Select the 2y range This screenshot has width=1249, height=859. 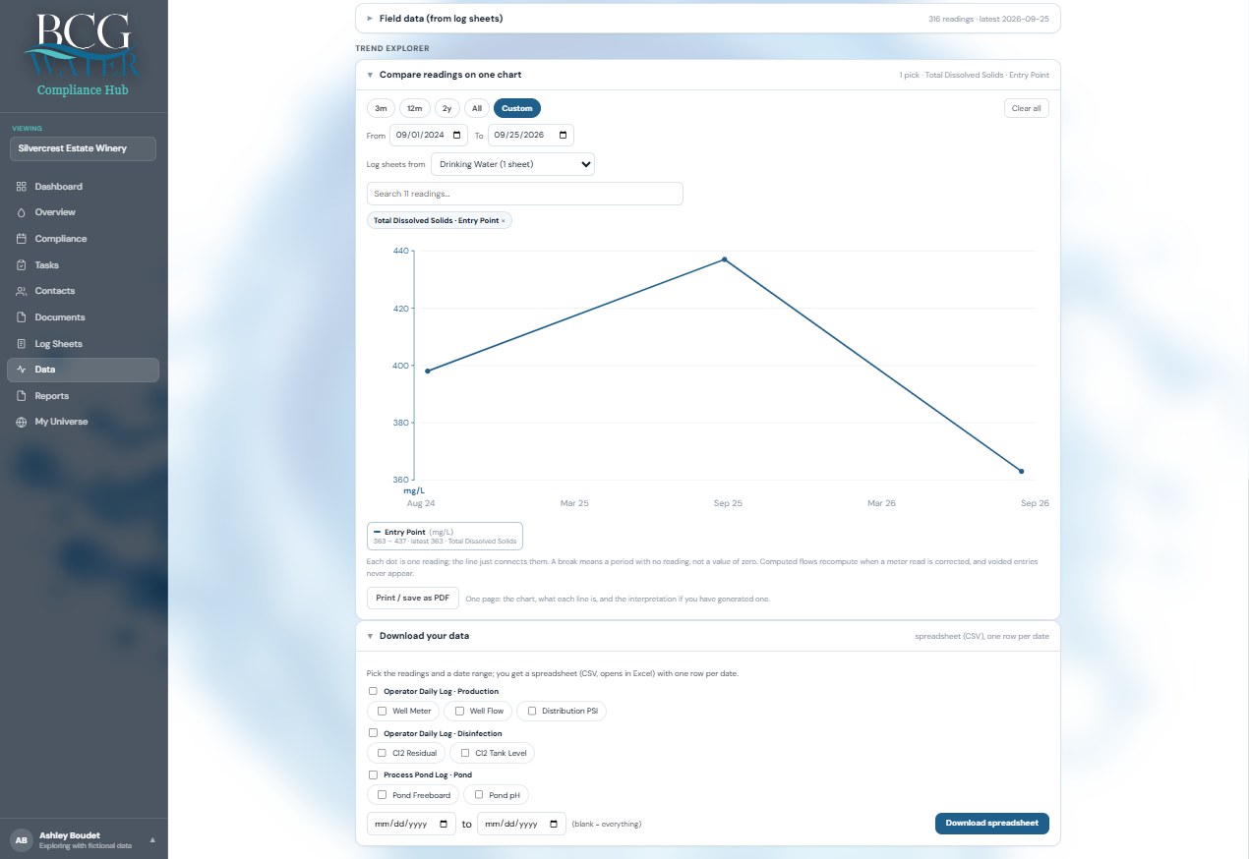point(447,108)
